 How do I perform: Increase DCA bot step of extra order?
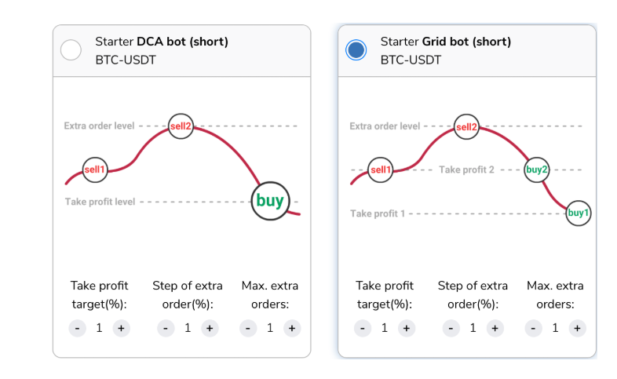pos(210,328)
